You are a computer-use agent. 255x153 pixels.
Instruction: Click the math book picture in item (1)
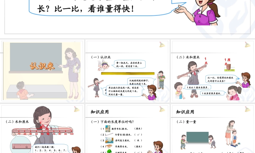tap(108, 128)
